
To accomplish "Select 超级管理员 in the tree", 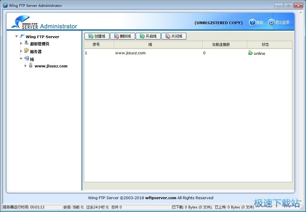I will click(x=40, y=44).
